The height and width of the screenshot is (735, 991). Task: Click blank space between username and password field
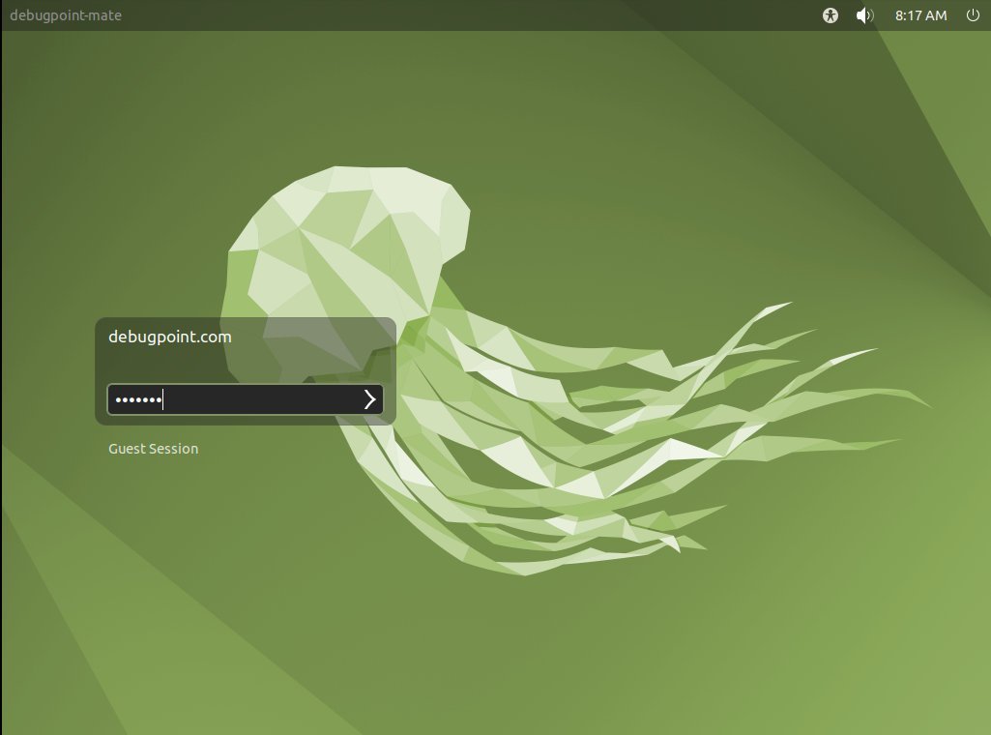click(x=242, y=366)
